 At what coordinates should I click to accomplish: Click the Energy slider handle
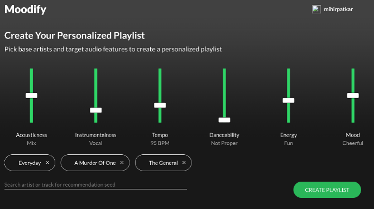click(289, 100)
